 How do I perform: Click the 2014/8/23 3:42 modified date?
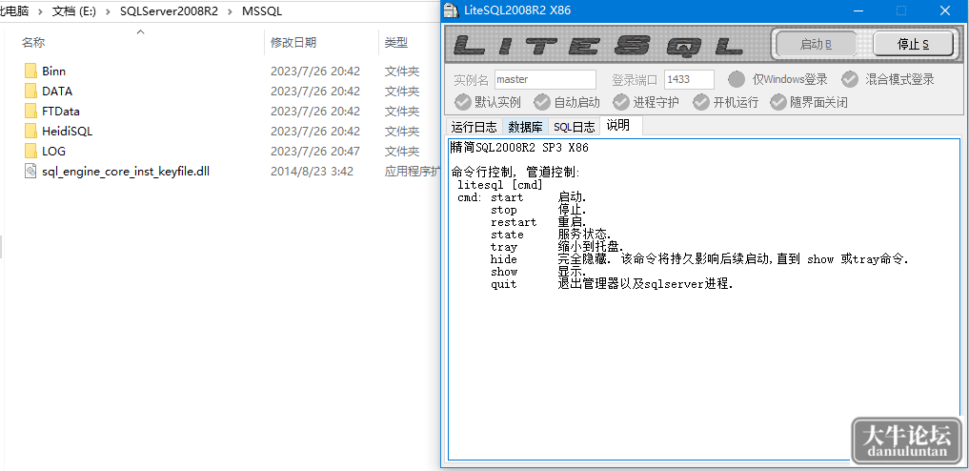(313, 172)
